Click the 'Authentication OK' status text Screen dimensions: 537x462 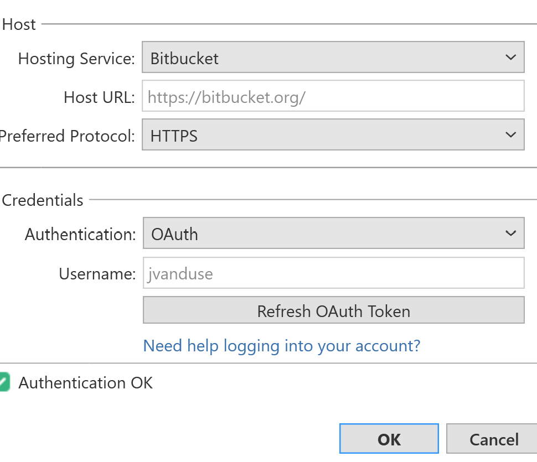coord(86,383)
